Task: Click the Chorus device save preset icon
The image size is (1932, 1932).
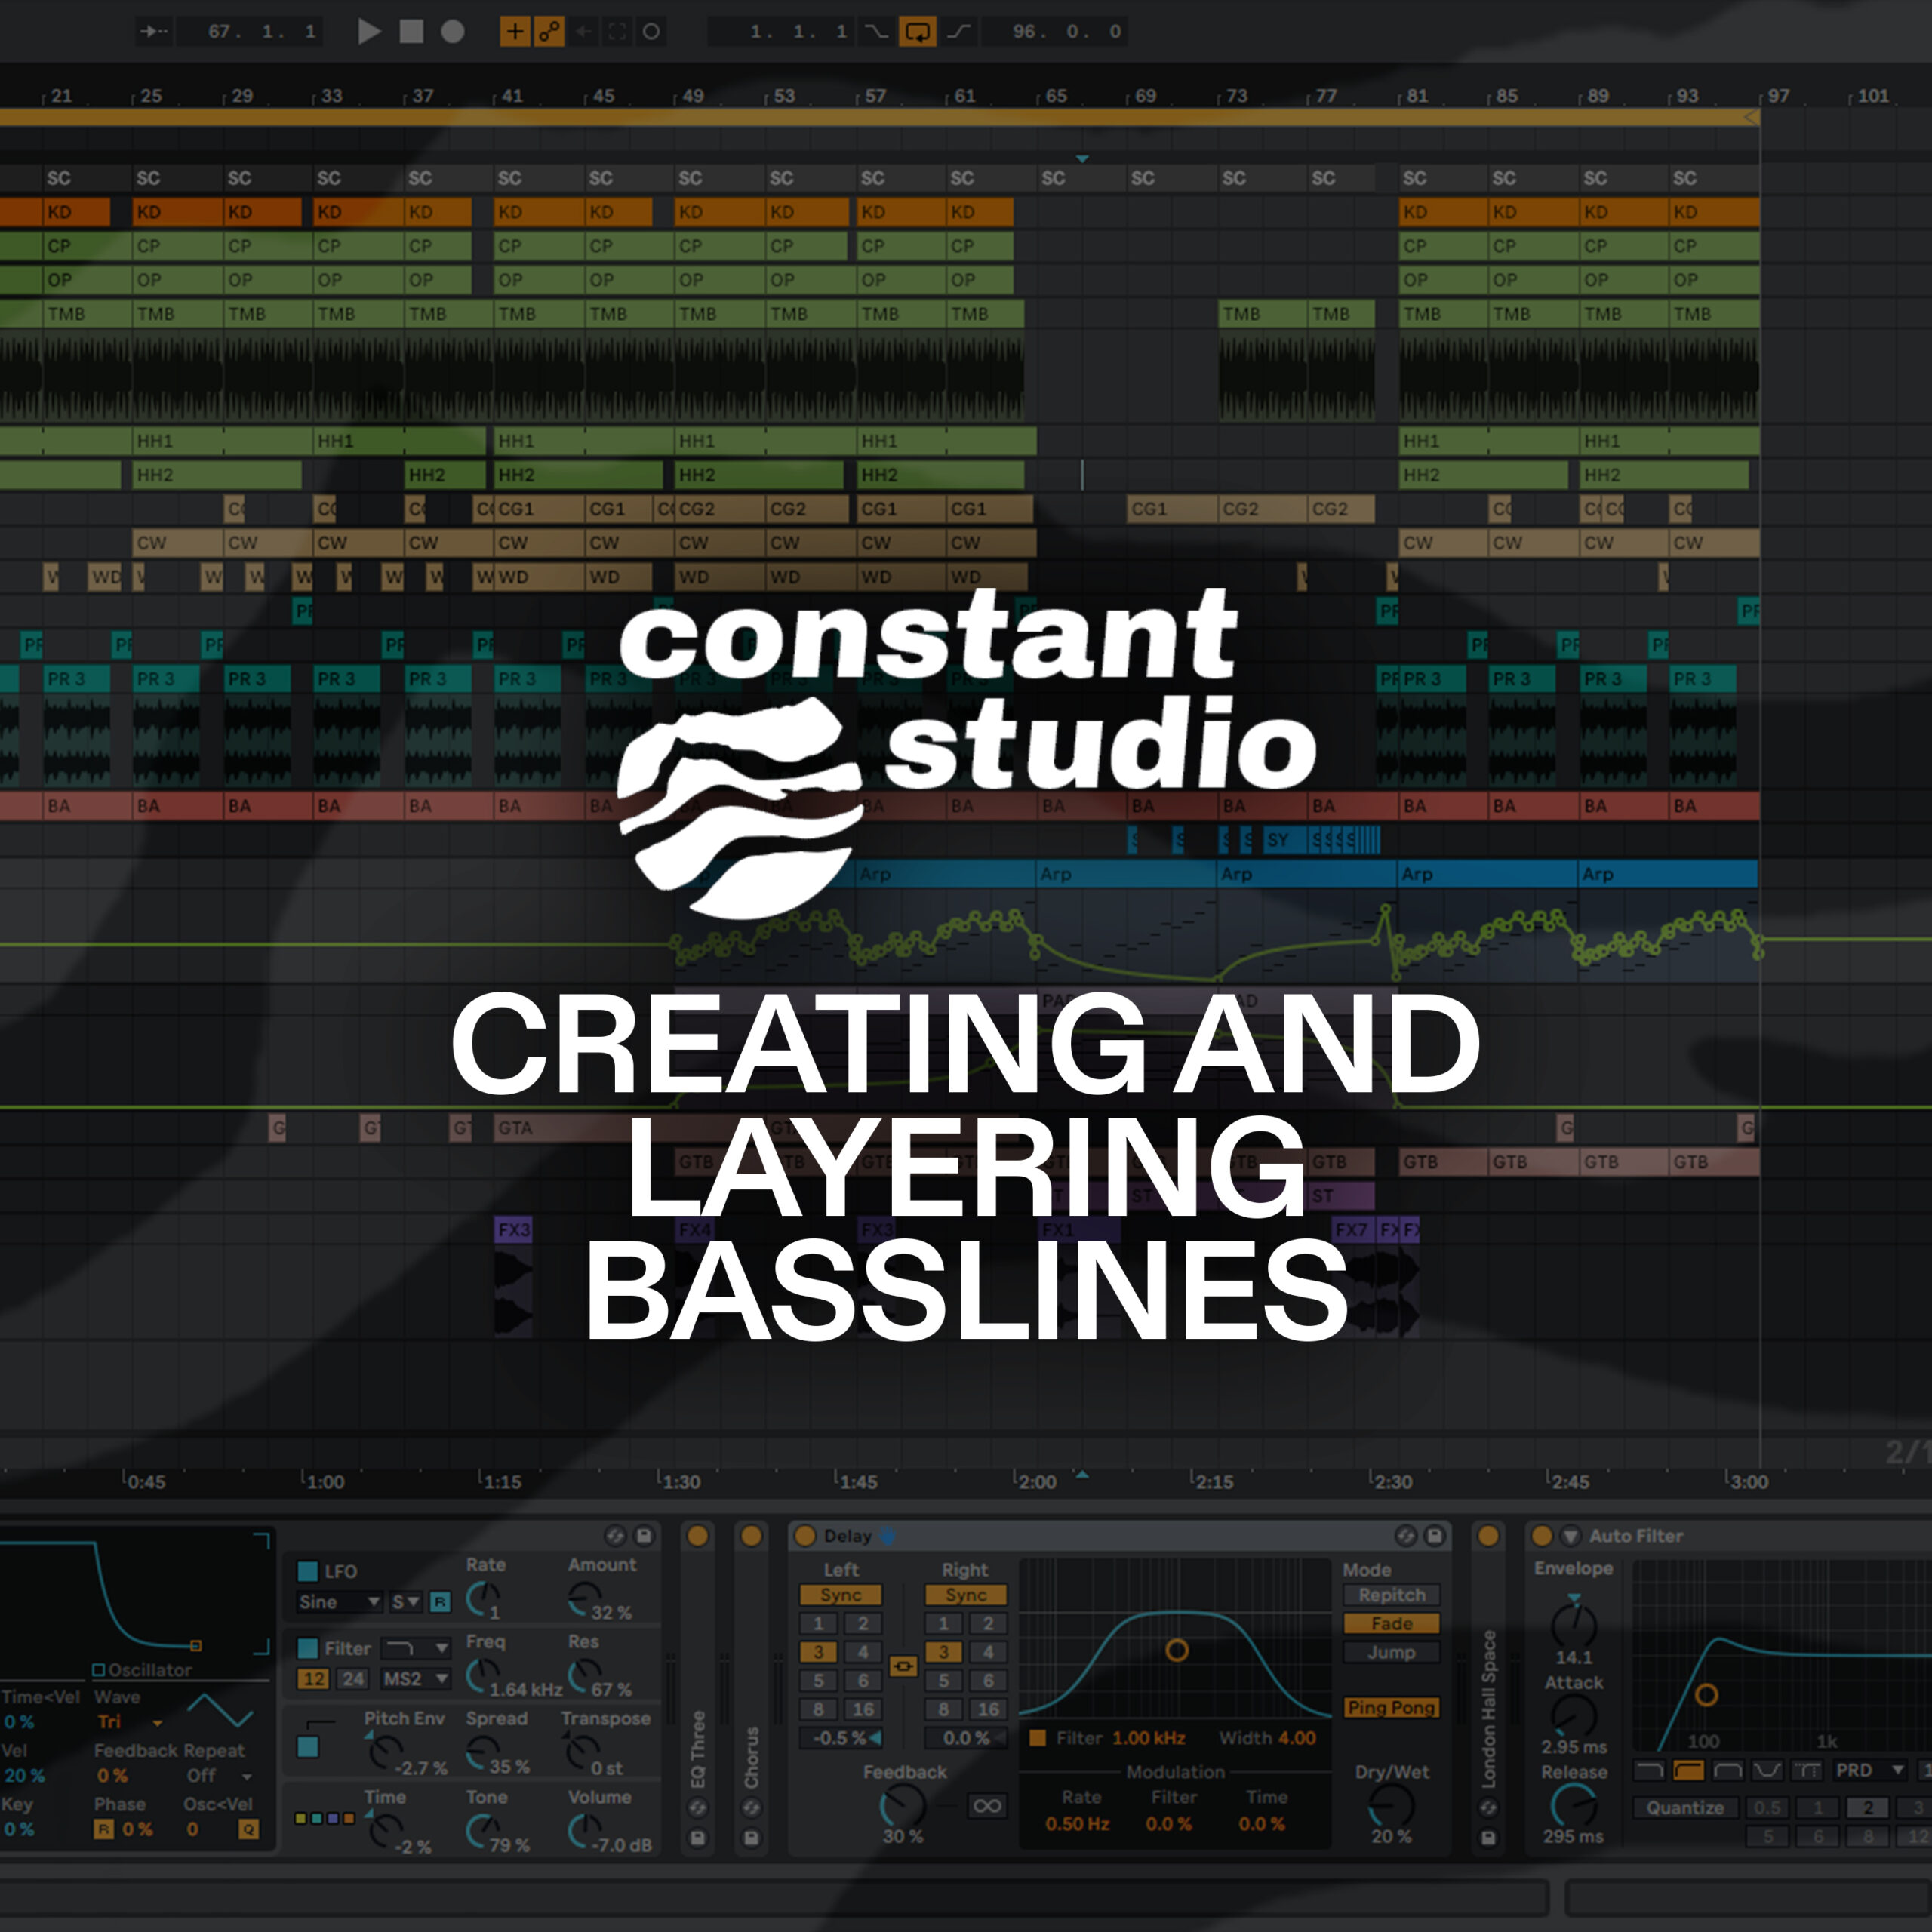Action: [x=751, y=1838]
